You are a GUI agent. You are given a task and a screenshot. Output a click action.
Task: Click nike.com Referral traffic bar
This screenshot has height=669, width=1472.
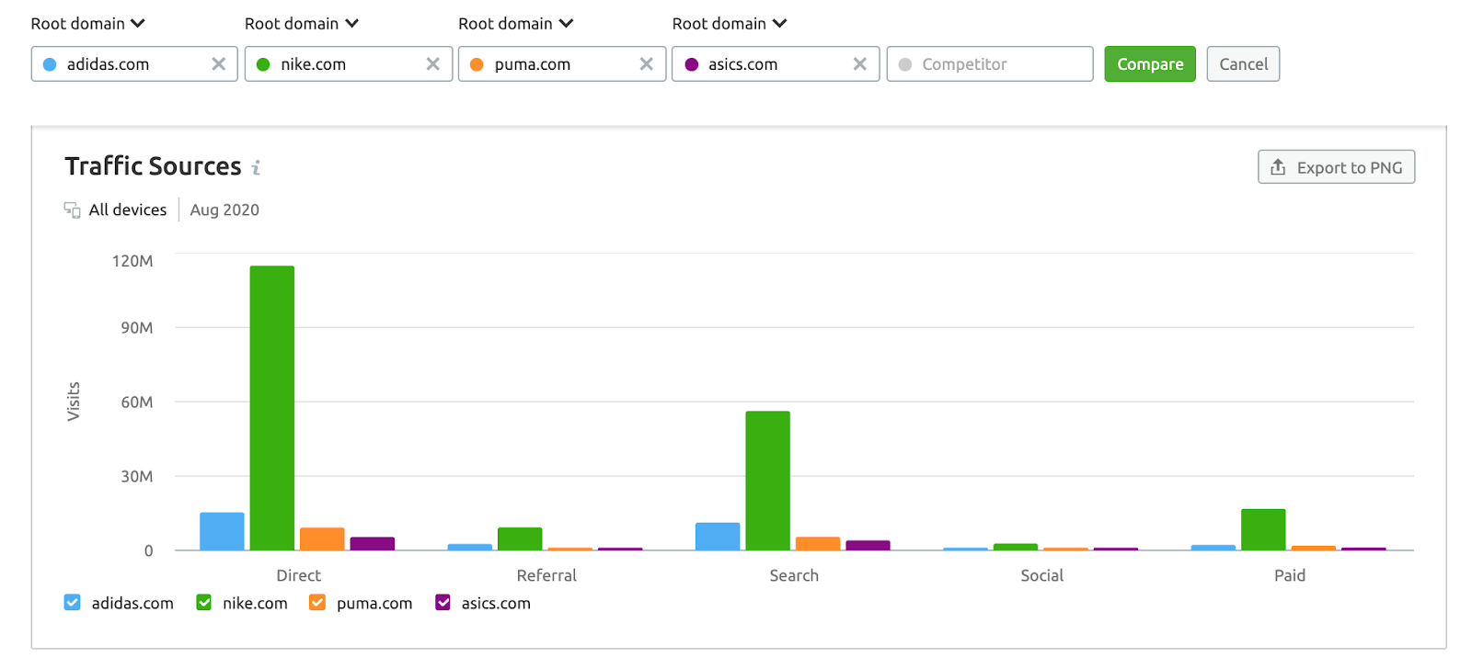(520, 539)
